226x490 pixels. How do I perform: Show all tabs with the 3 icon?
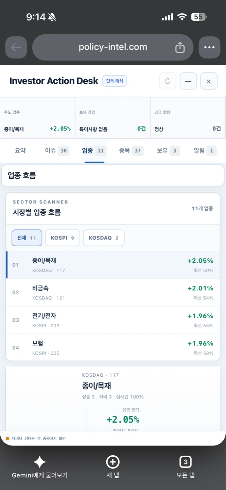[185, 462]
